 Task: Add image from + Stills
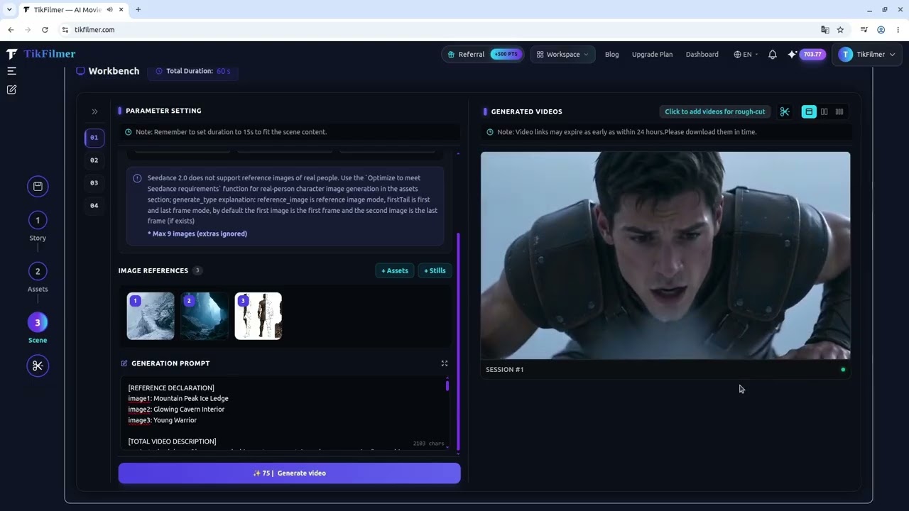pos(435,270)
